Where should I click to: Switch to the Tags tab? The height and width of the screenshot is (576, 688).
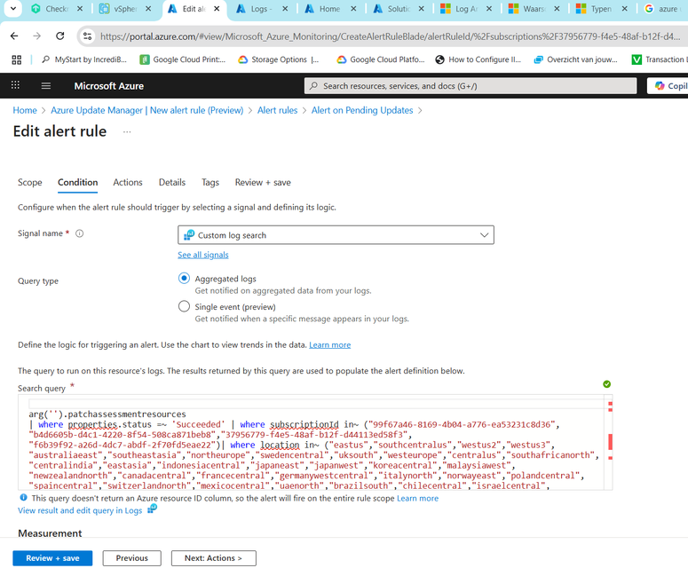tap(210, 183)
